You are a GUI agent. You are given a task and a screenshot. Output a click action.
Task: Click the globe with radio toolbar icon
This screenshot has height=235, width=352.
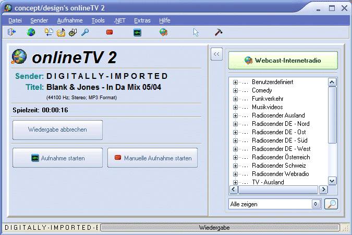coord(163,32)
